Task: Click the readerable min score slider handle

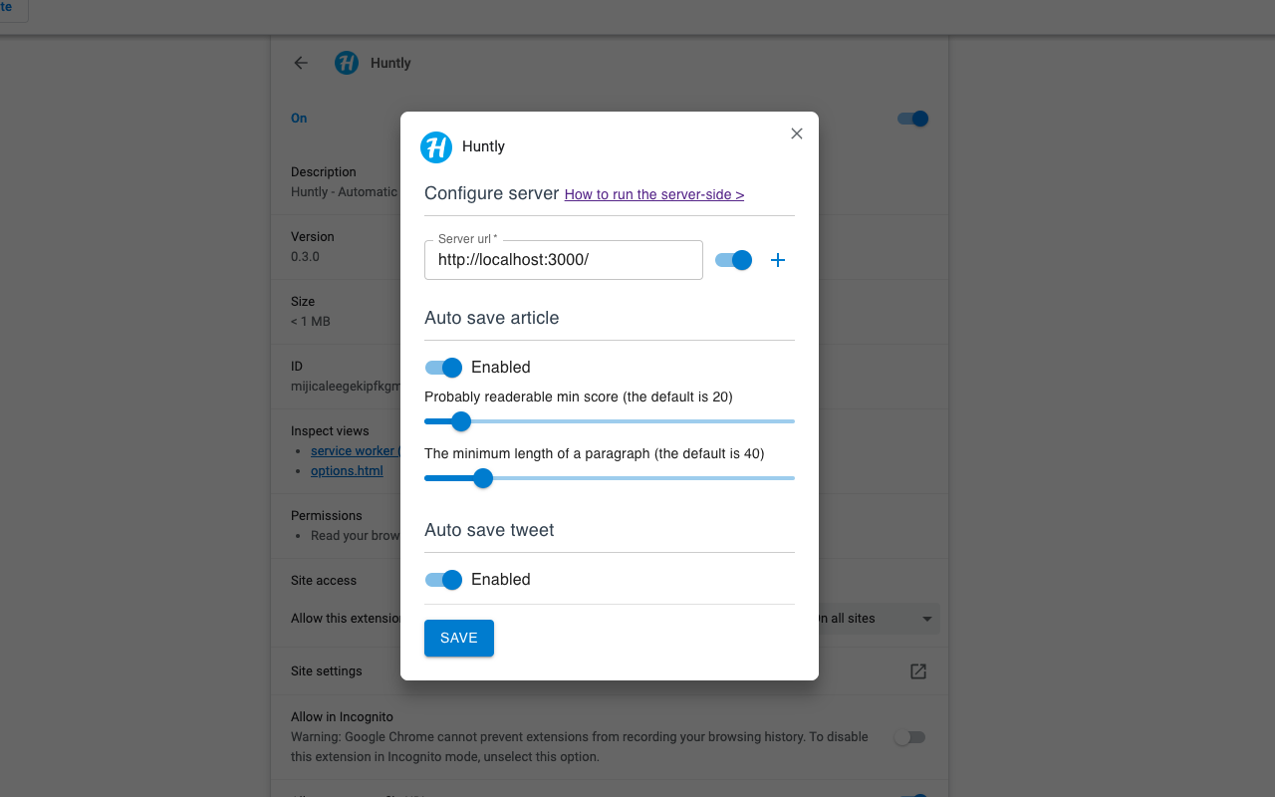Action: point(460,421)
